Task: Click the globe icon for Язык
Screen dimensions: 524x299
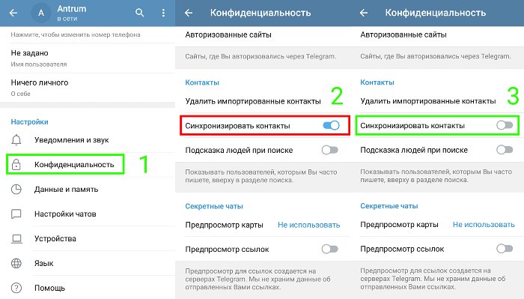Action: [16, 263]
